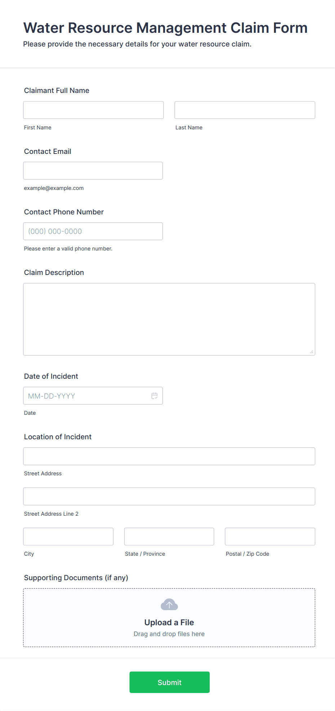
Task: Click the Street Address Line 2 field
Action: (169, 496)
